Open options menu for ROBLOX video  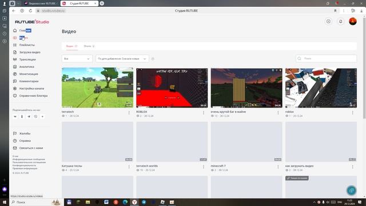click(204, 113)
